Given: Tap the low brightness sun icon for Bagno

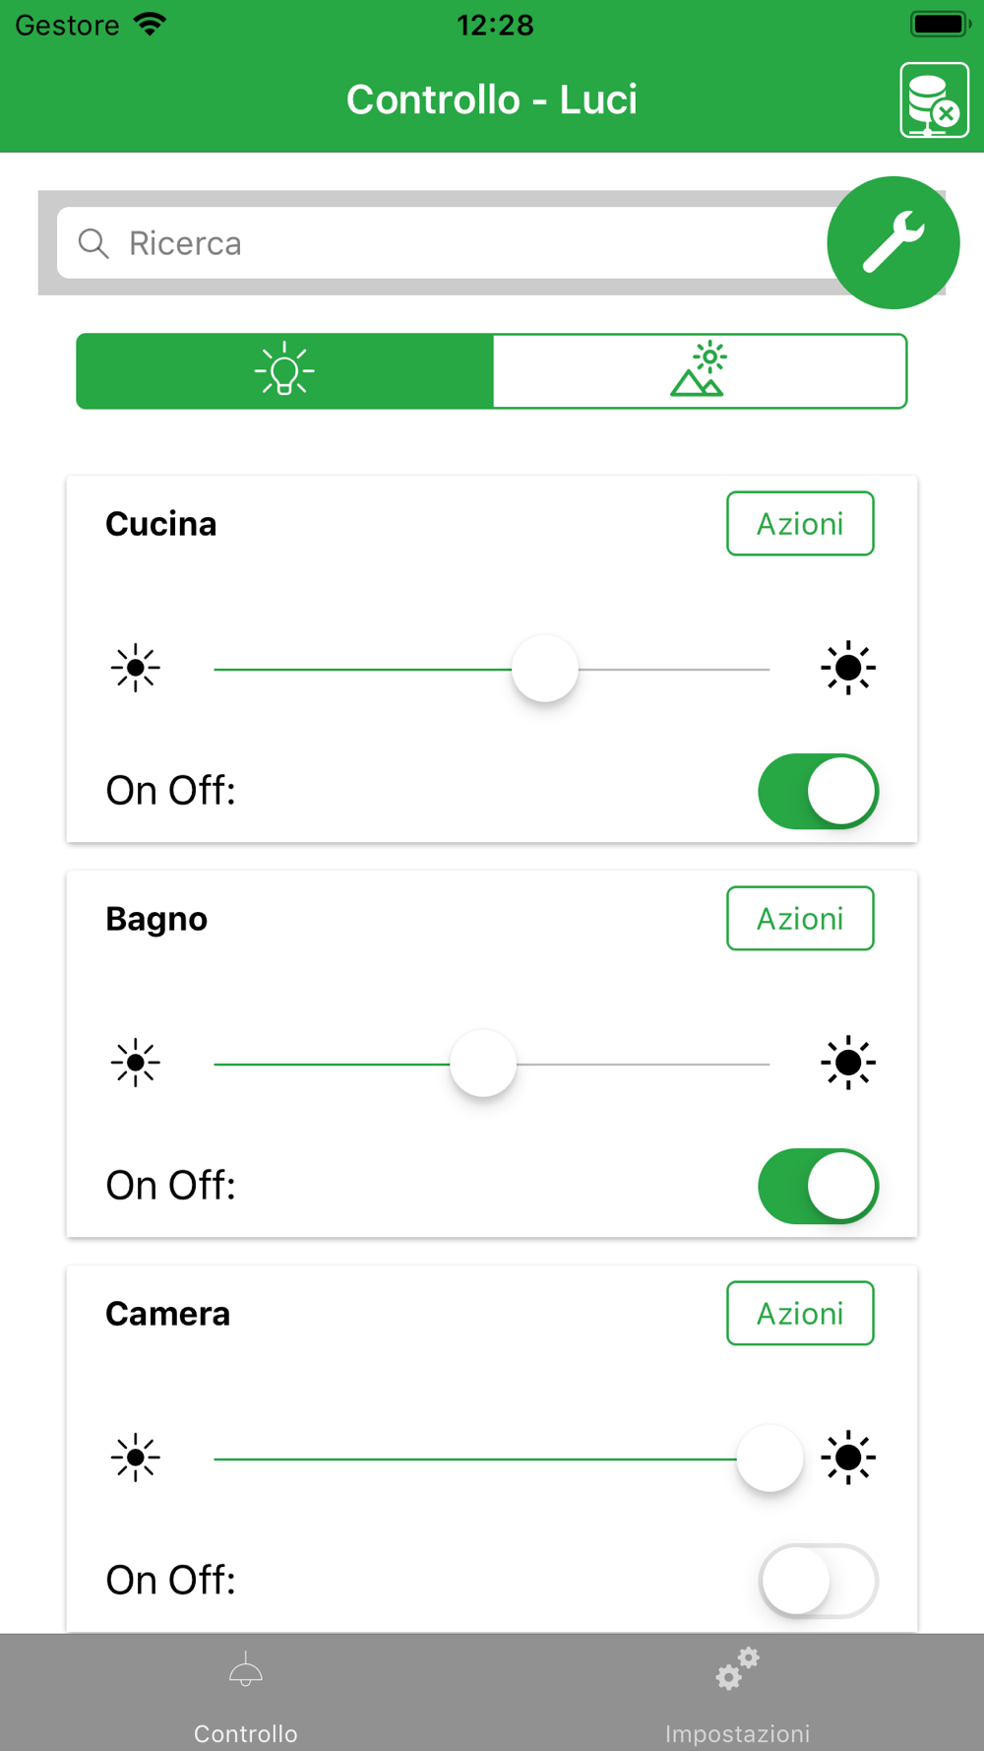Looking at the screenshot, I should [x=136, y=1064].
